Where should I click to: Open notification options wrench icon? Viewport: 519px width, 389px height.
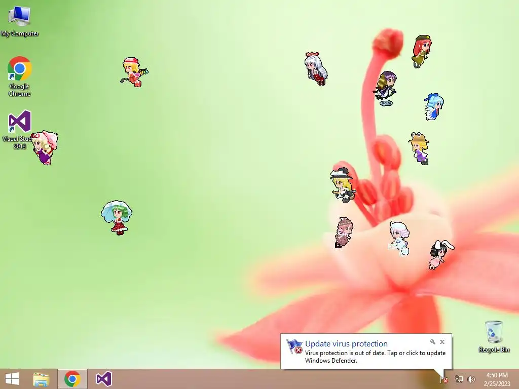[x=433, y=342]
